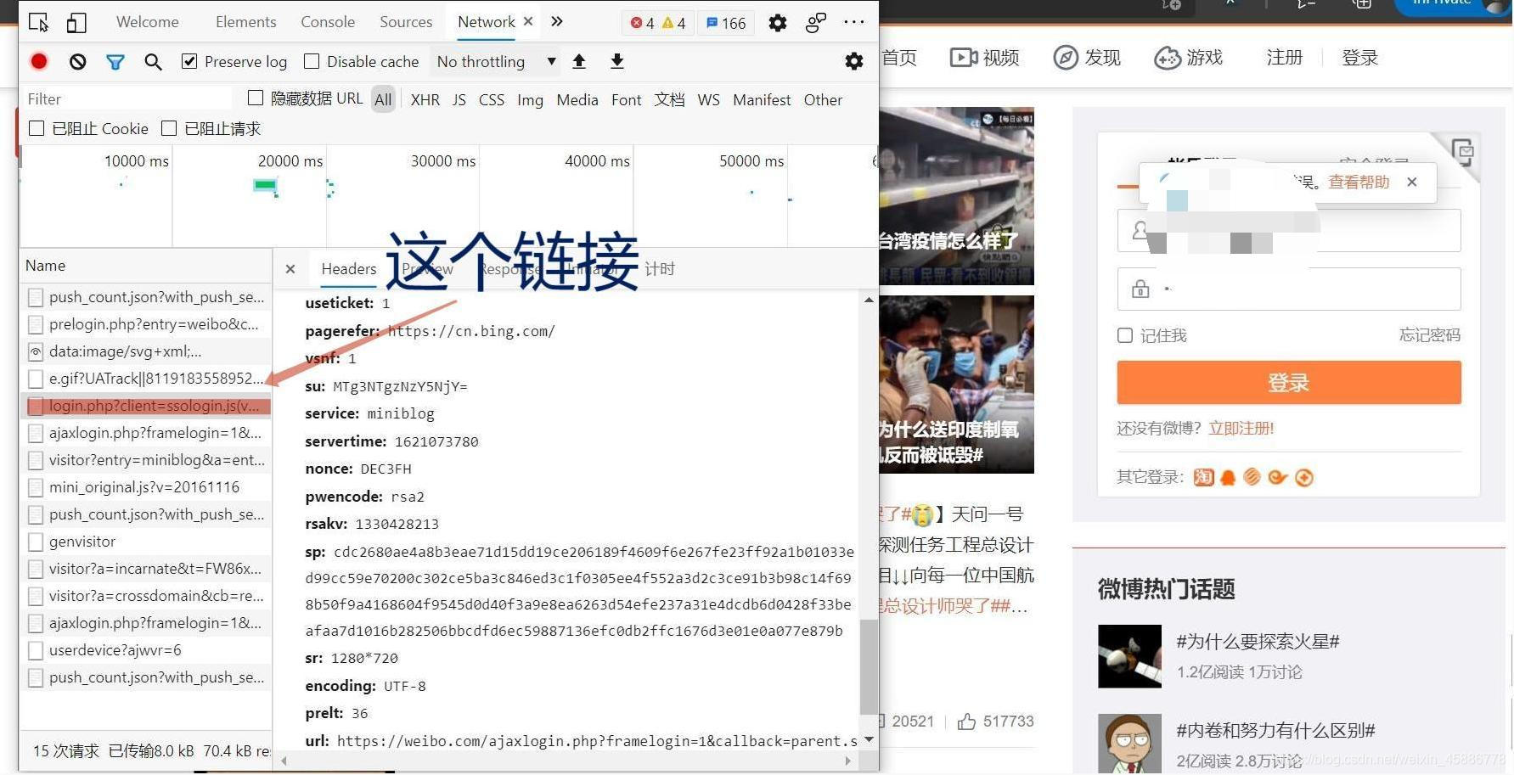Clear the network log
1514x775 pixels.
coord(77,61)
